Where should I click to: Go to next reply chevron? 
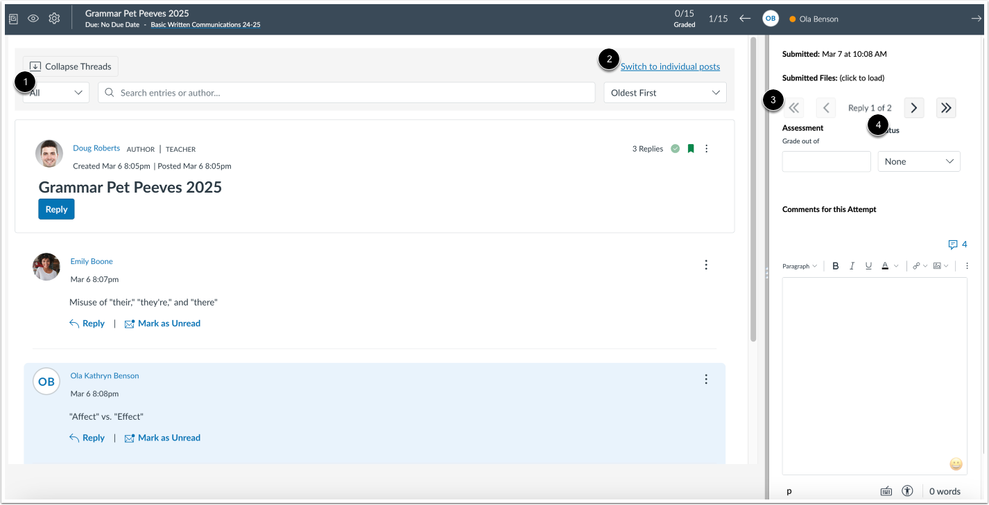tap(914, 108)
